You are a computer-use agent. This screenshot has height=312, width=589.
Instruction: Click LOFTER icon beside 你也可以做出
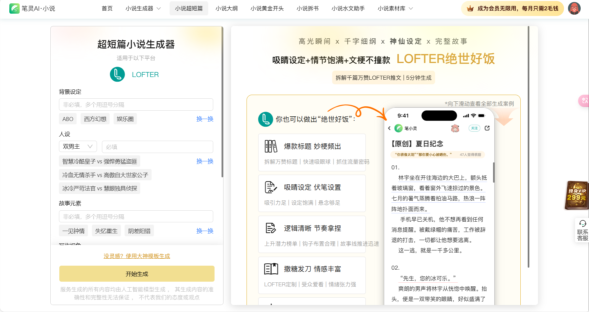click(x=266, y=119)
